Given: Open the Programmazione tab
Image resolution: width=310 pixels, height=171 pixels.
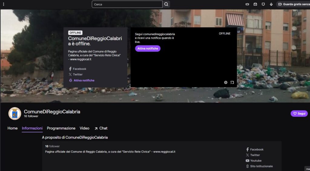Looking at the screenshot, I should pos(61,128).
